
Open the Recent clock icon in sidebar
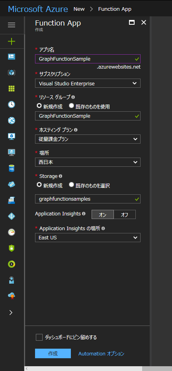[12, 105]
